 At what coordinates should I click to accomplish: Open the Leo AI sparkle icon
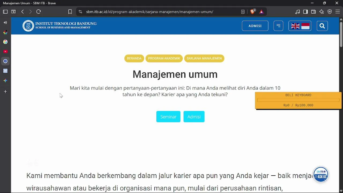point(322,12)
